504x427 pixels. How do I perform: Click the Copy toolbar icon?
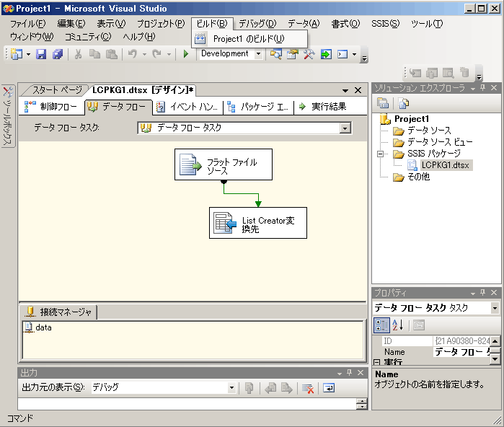[x=94, y=54]
